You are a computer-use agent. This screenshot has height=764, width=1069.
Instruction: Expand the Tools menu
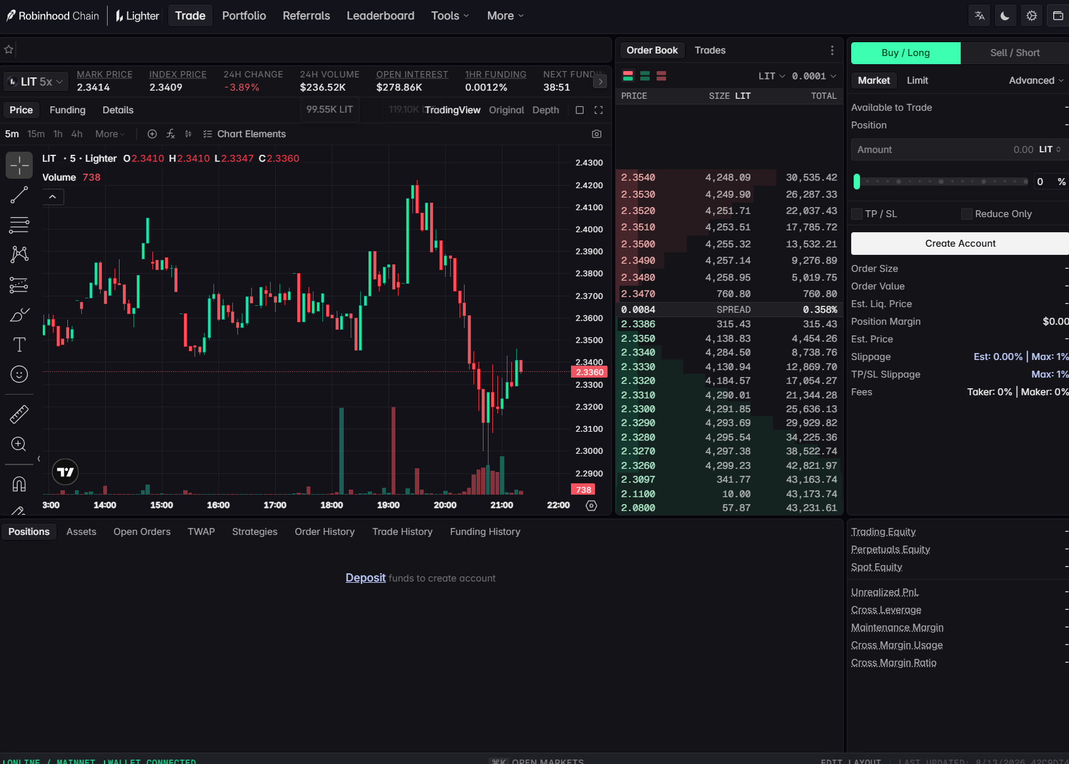coord(450,16)
